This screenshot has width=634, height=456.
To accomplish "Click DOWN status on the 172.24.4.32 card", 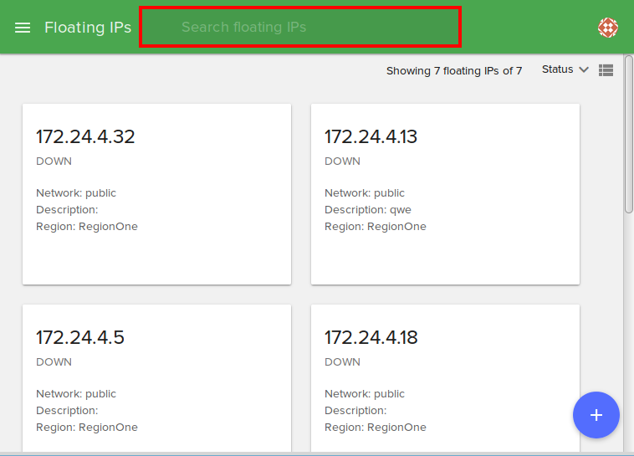I will 54,161.
